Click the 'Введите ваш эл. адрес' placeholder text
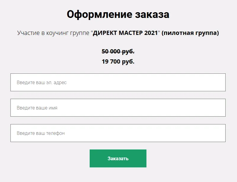Image resolution: width=237 pixels, height=182 pixels. [x=42, y=82]
